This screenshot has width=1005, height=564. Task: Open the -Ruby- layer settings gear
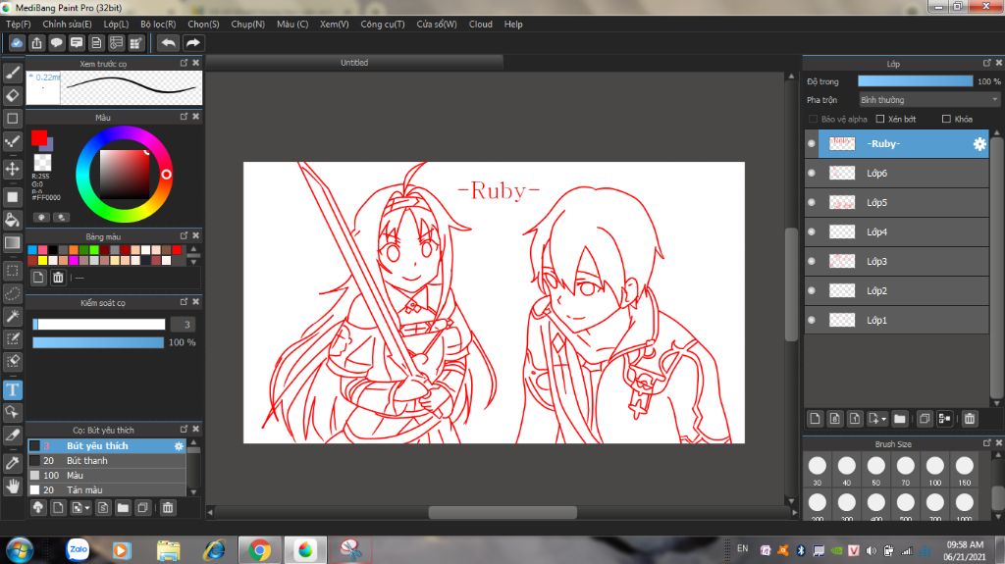click(979, 144)
